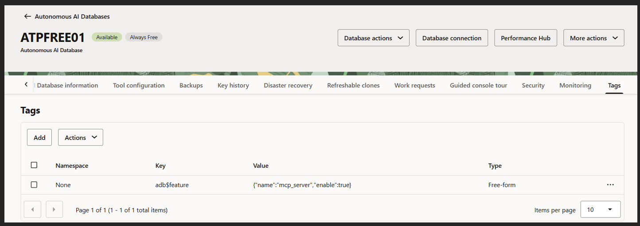Select all tags with header checkbox
The height and width of the screenshot is (226, 640).
pyautogui.click(x=34, y=165)
